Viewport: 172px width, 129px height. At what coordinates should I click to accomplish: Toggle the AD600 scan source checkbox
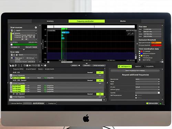[13, 33]
